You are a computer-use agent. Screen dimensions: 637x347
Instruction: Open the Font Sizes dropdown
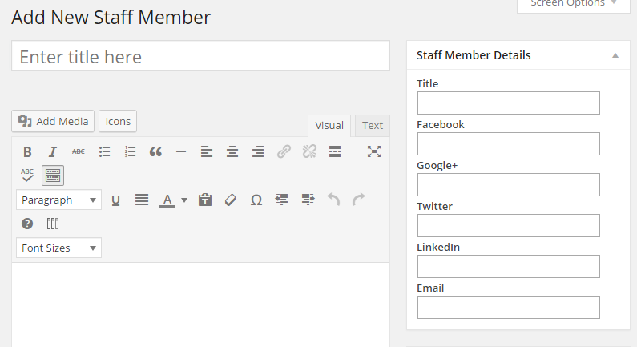coord(58,248)
